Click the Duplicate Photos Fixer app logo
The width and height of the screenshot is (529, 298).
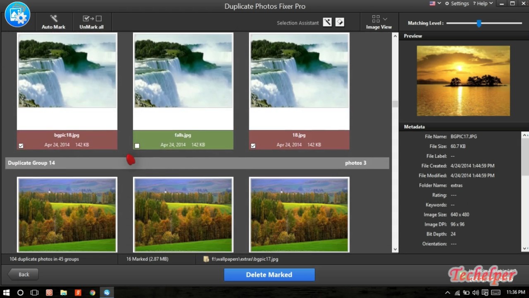pyautogui.click(x=17, y=14)
